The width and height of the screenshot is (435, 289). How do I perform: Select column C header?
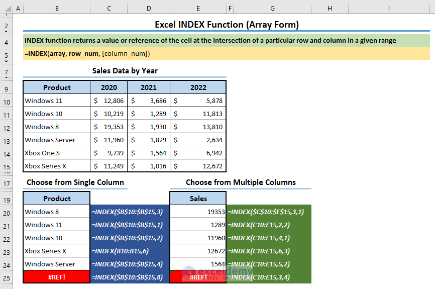point(108,9)
